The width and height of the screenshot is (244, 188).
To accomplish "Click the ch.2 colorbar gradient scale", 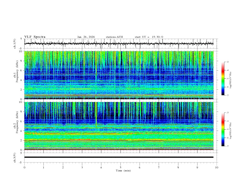I will [223, 129].
